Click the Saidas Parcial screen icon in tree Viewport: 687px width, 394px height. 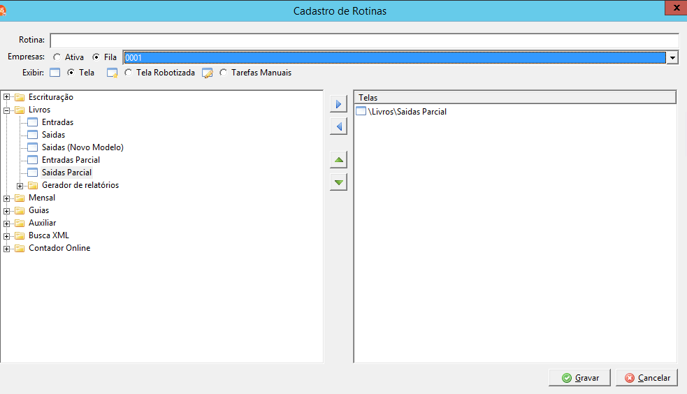click(x=32, y=173)
